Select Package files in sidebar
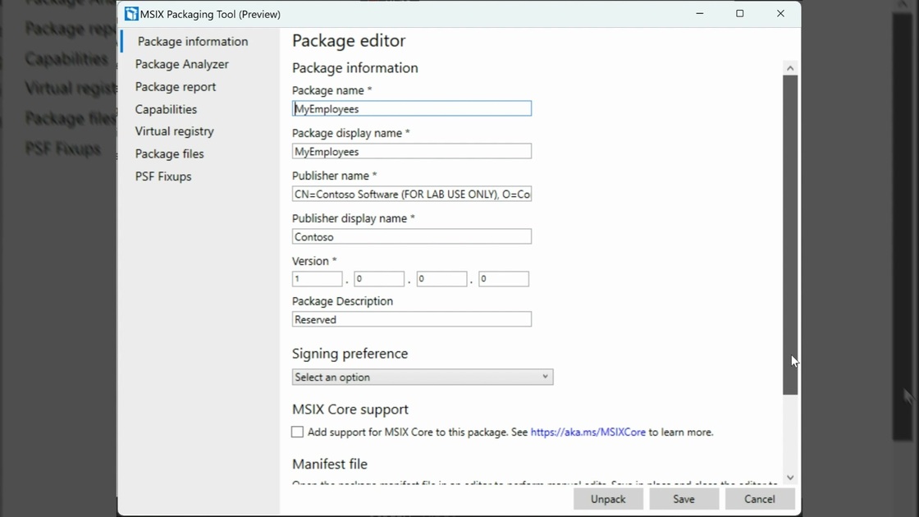The image size is (919, 517). tap(169, 154)
